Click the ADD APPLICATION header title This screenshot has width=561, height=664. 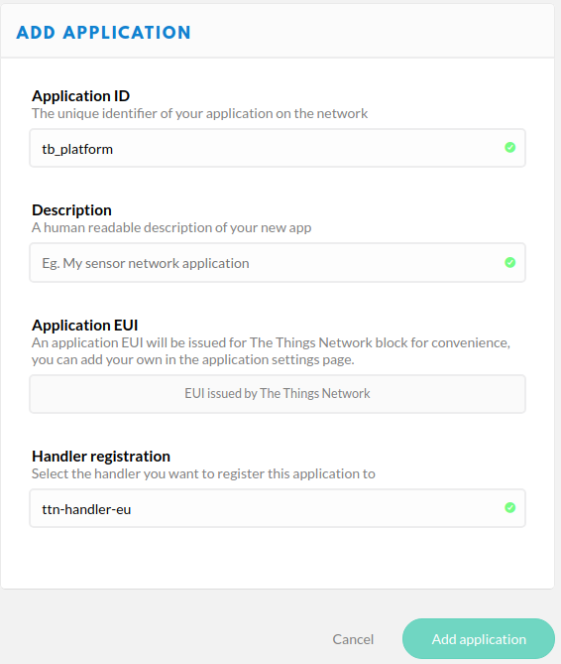tap(103, 33)
